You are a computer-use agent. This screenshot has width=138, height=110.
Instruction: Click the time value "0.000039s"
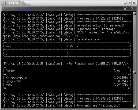(121, 85)
